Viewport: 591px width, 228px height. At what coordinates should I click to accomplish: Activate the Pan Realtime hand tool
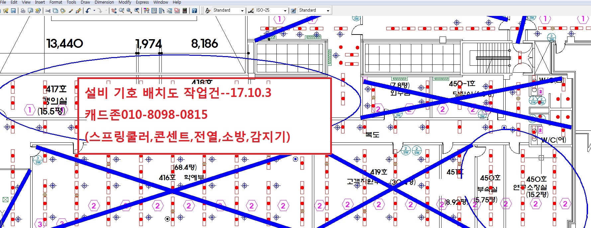[114, 11]
